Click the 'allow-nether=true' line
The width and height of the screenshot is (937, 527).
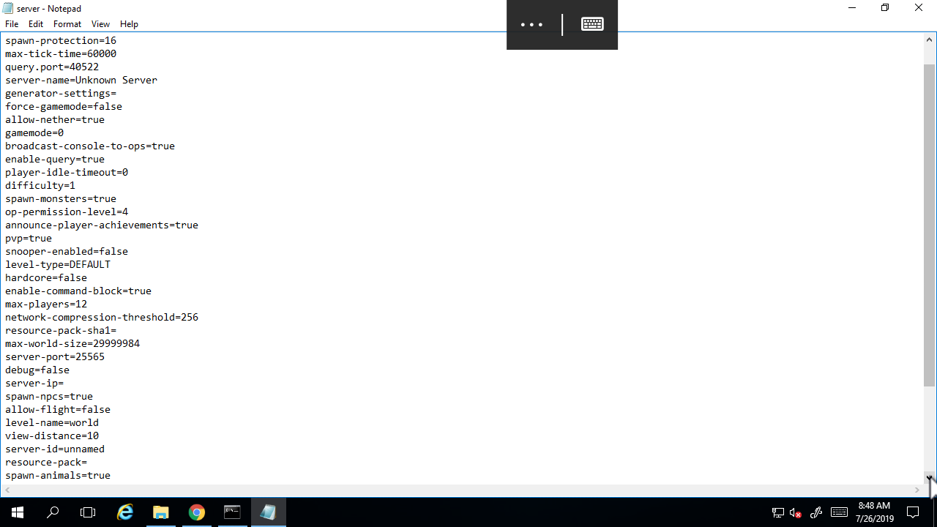(55, 119)
